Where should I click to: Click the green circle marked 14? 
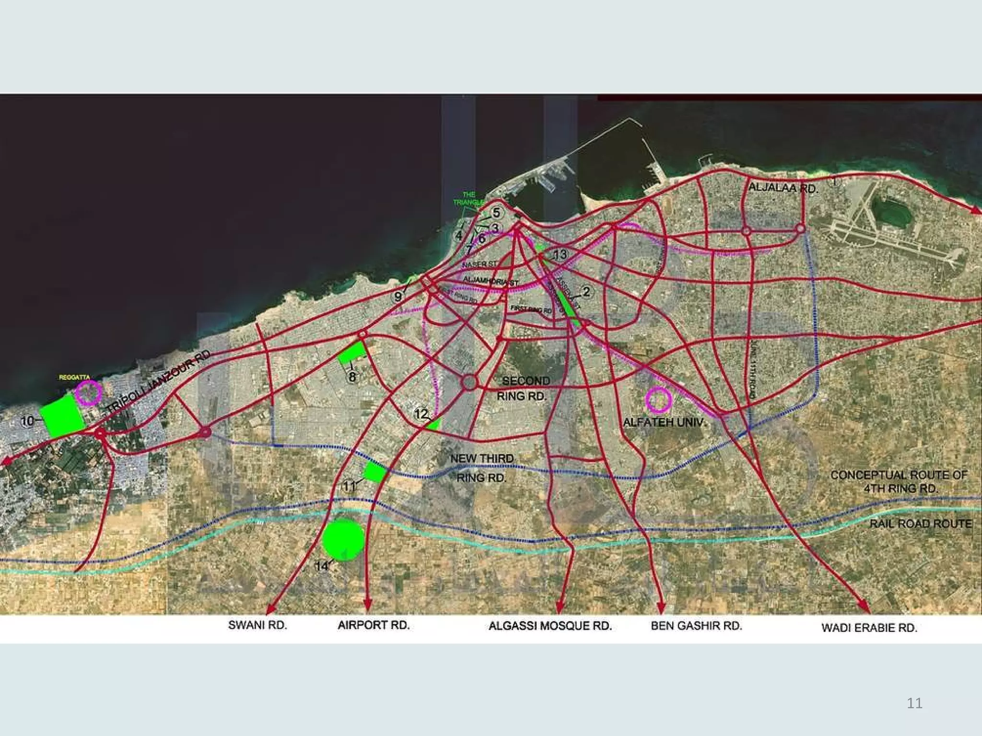(x=343, y=540)
